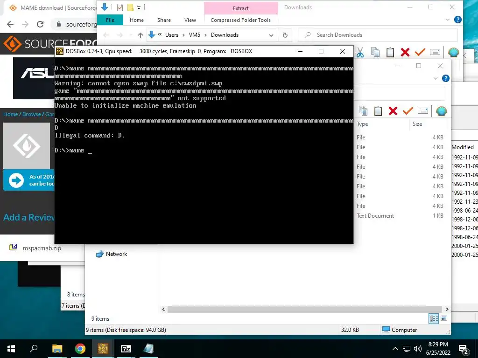Click red X Delete icon above the Type column
Viewport: 478px width, 358px height.
[393, 111]
